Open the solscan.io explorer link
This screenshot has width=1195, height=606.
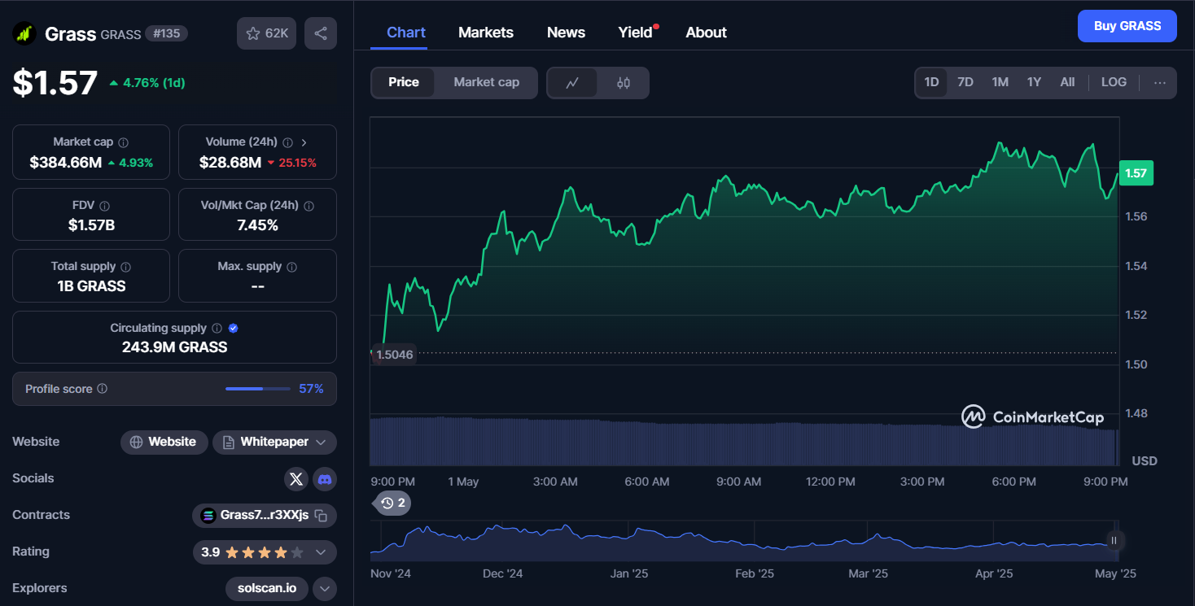(x=267, y=588)
